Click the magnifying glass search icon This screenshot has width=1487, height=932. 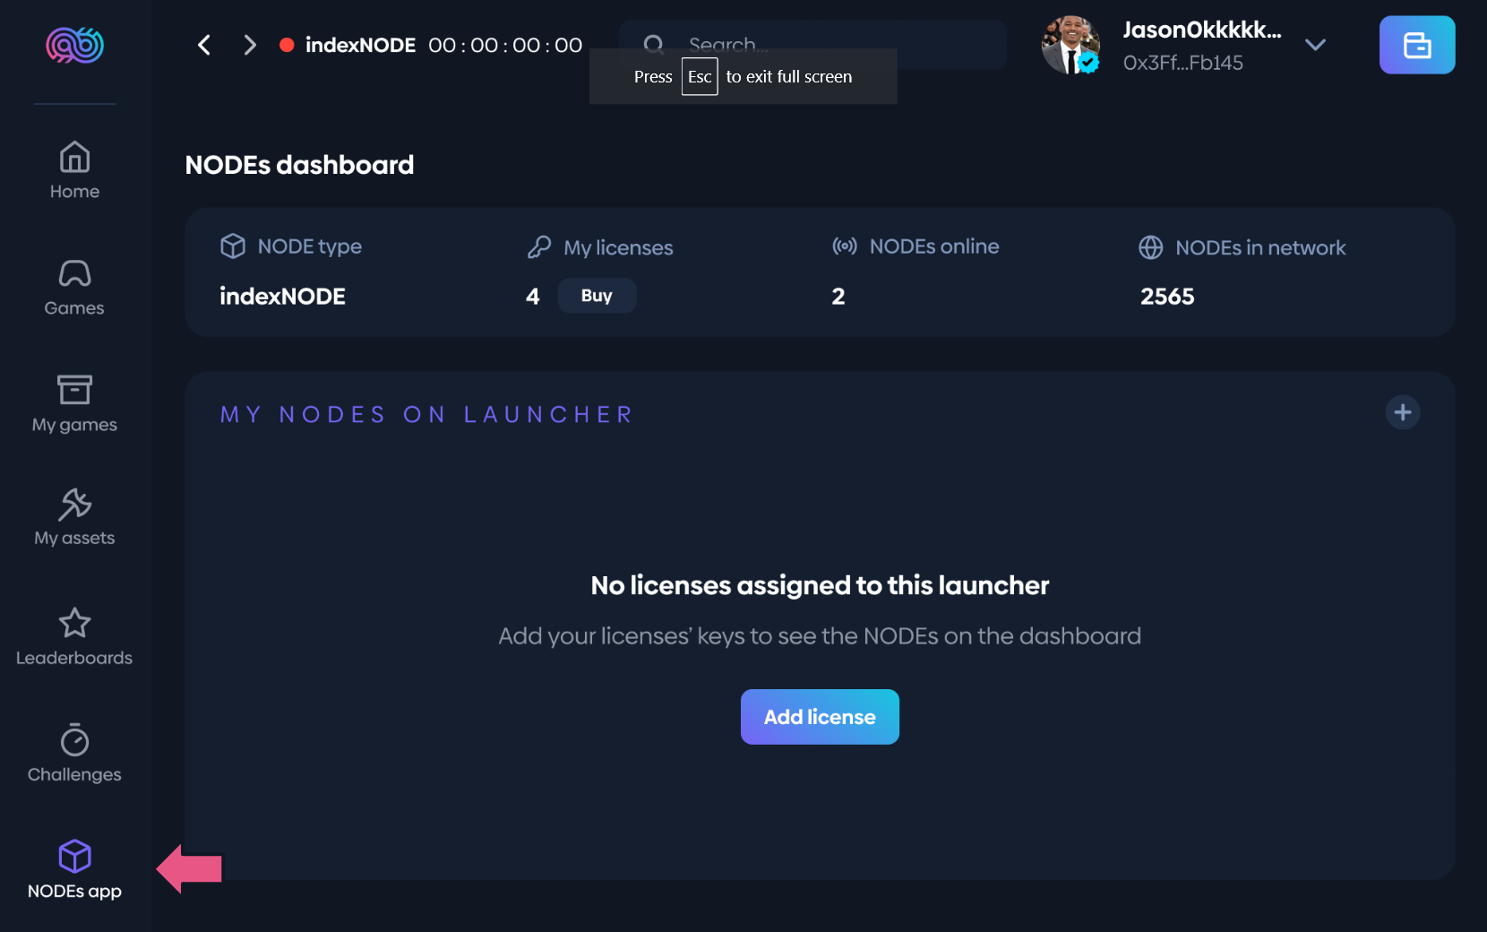(x=654, y=44)
